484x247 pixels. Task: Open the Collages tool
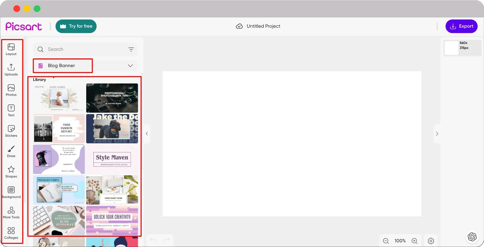point(11,233)
